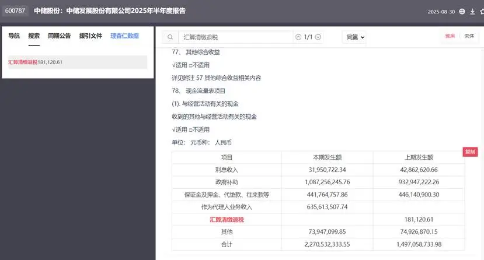Click value 31,950,722.34

pos(327,170)
